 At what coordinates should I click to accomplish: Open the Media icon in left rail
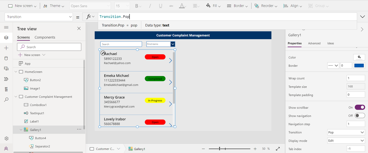pos(6,69)
